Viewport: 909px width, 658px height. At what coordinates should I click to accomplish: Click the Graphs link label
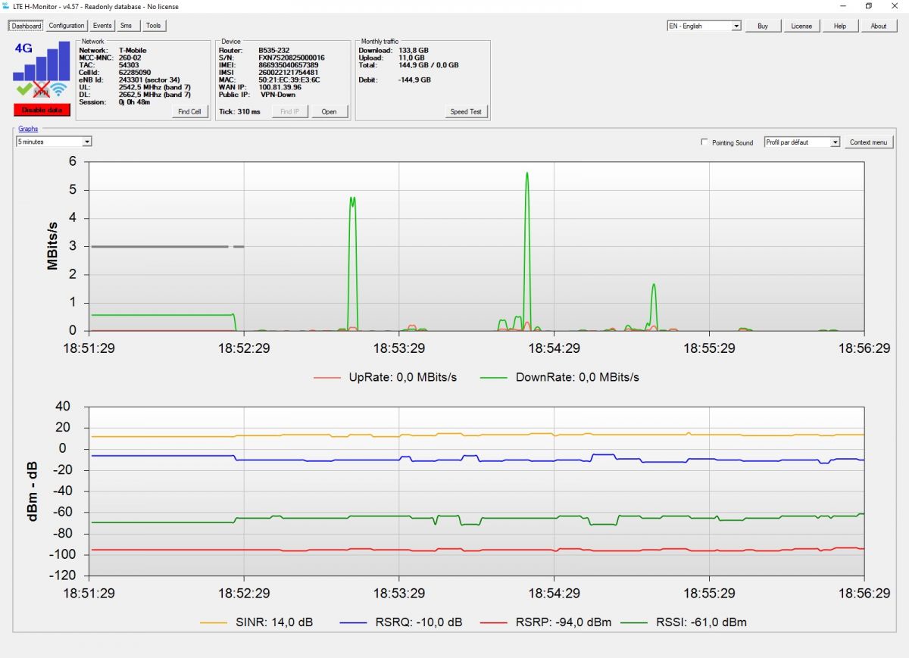pyautogui.click(x=28, y=129)
